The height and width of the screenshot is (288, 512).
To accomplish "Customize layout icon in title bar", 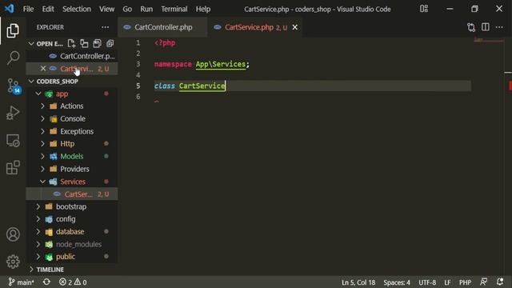I will tap(424, 9).
